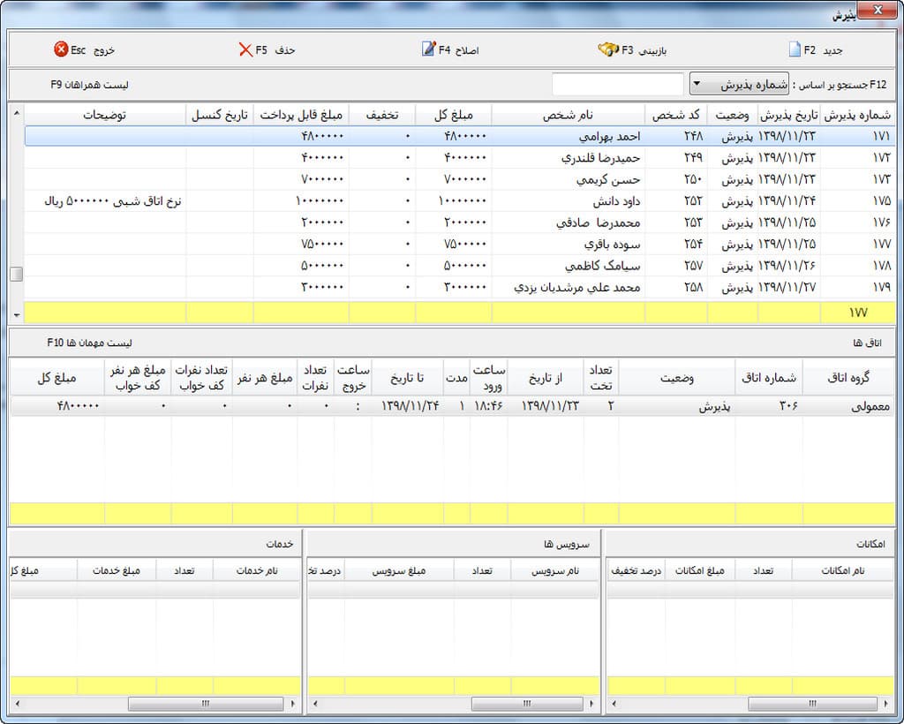Click the review binoculars icon for بازبینی F3

pyautogui.click(x=607, y=49)
